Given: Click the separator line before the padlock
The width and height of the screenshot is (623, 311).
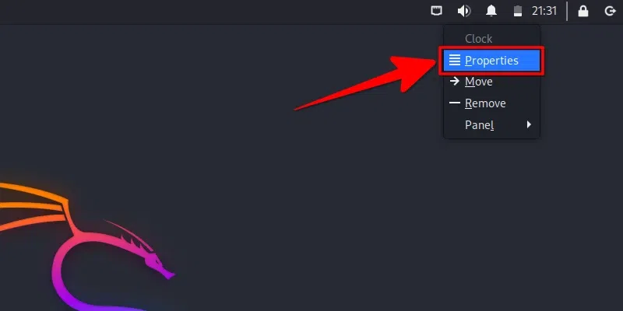Looking at the screenshot, I should [x=567, y=11].
